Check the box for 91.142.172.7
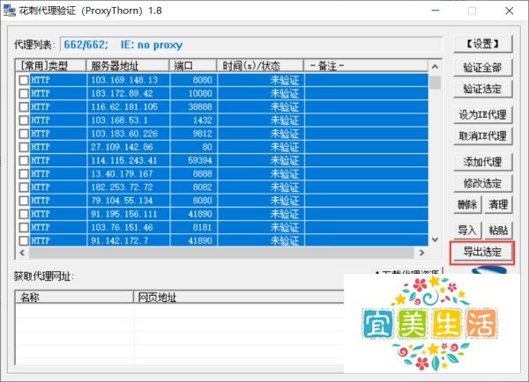529x382 pixels. coord(24,240)
